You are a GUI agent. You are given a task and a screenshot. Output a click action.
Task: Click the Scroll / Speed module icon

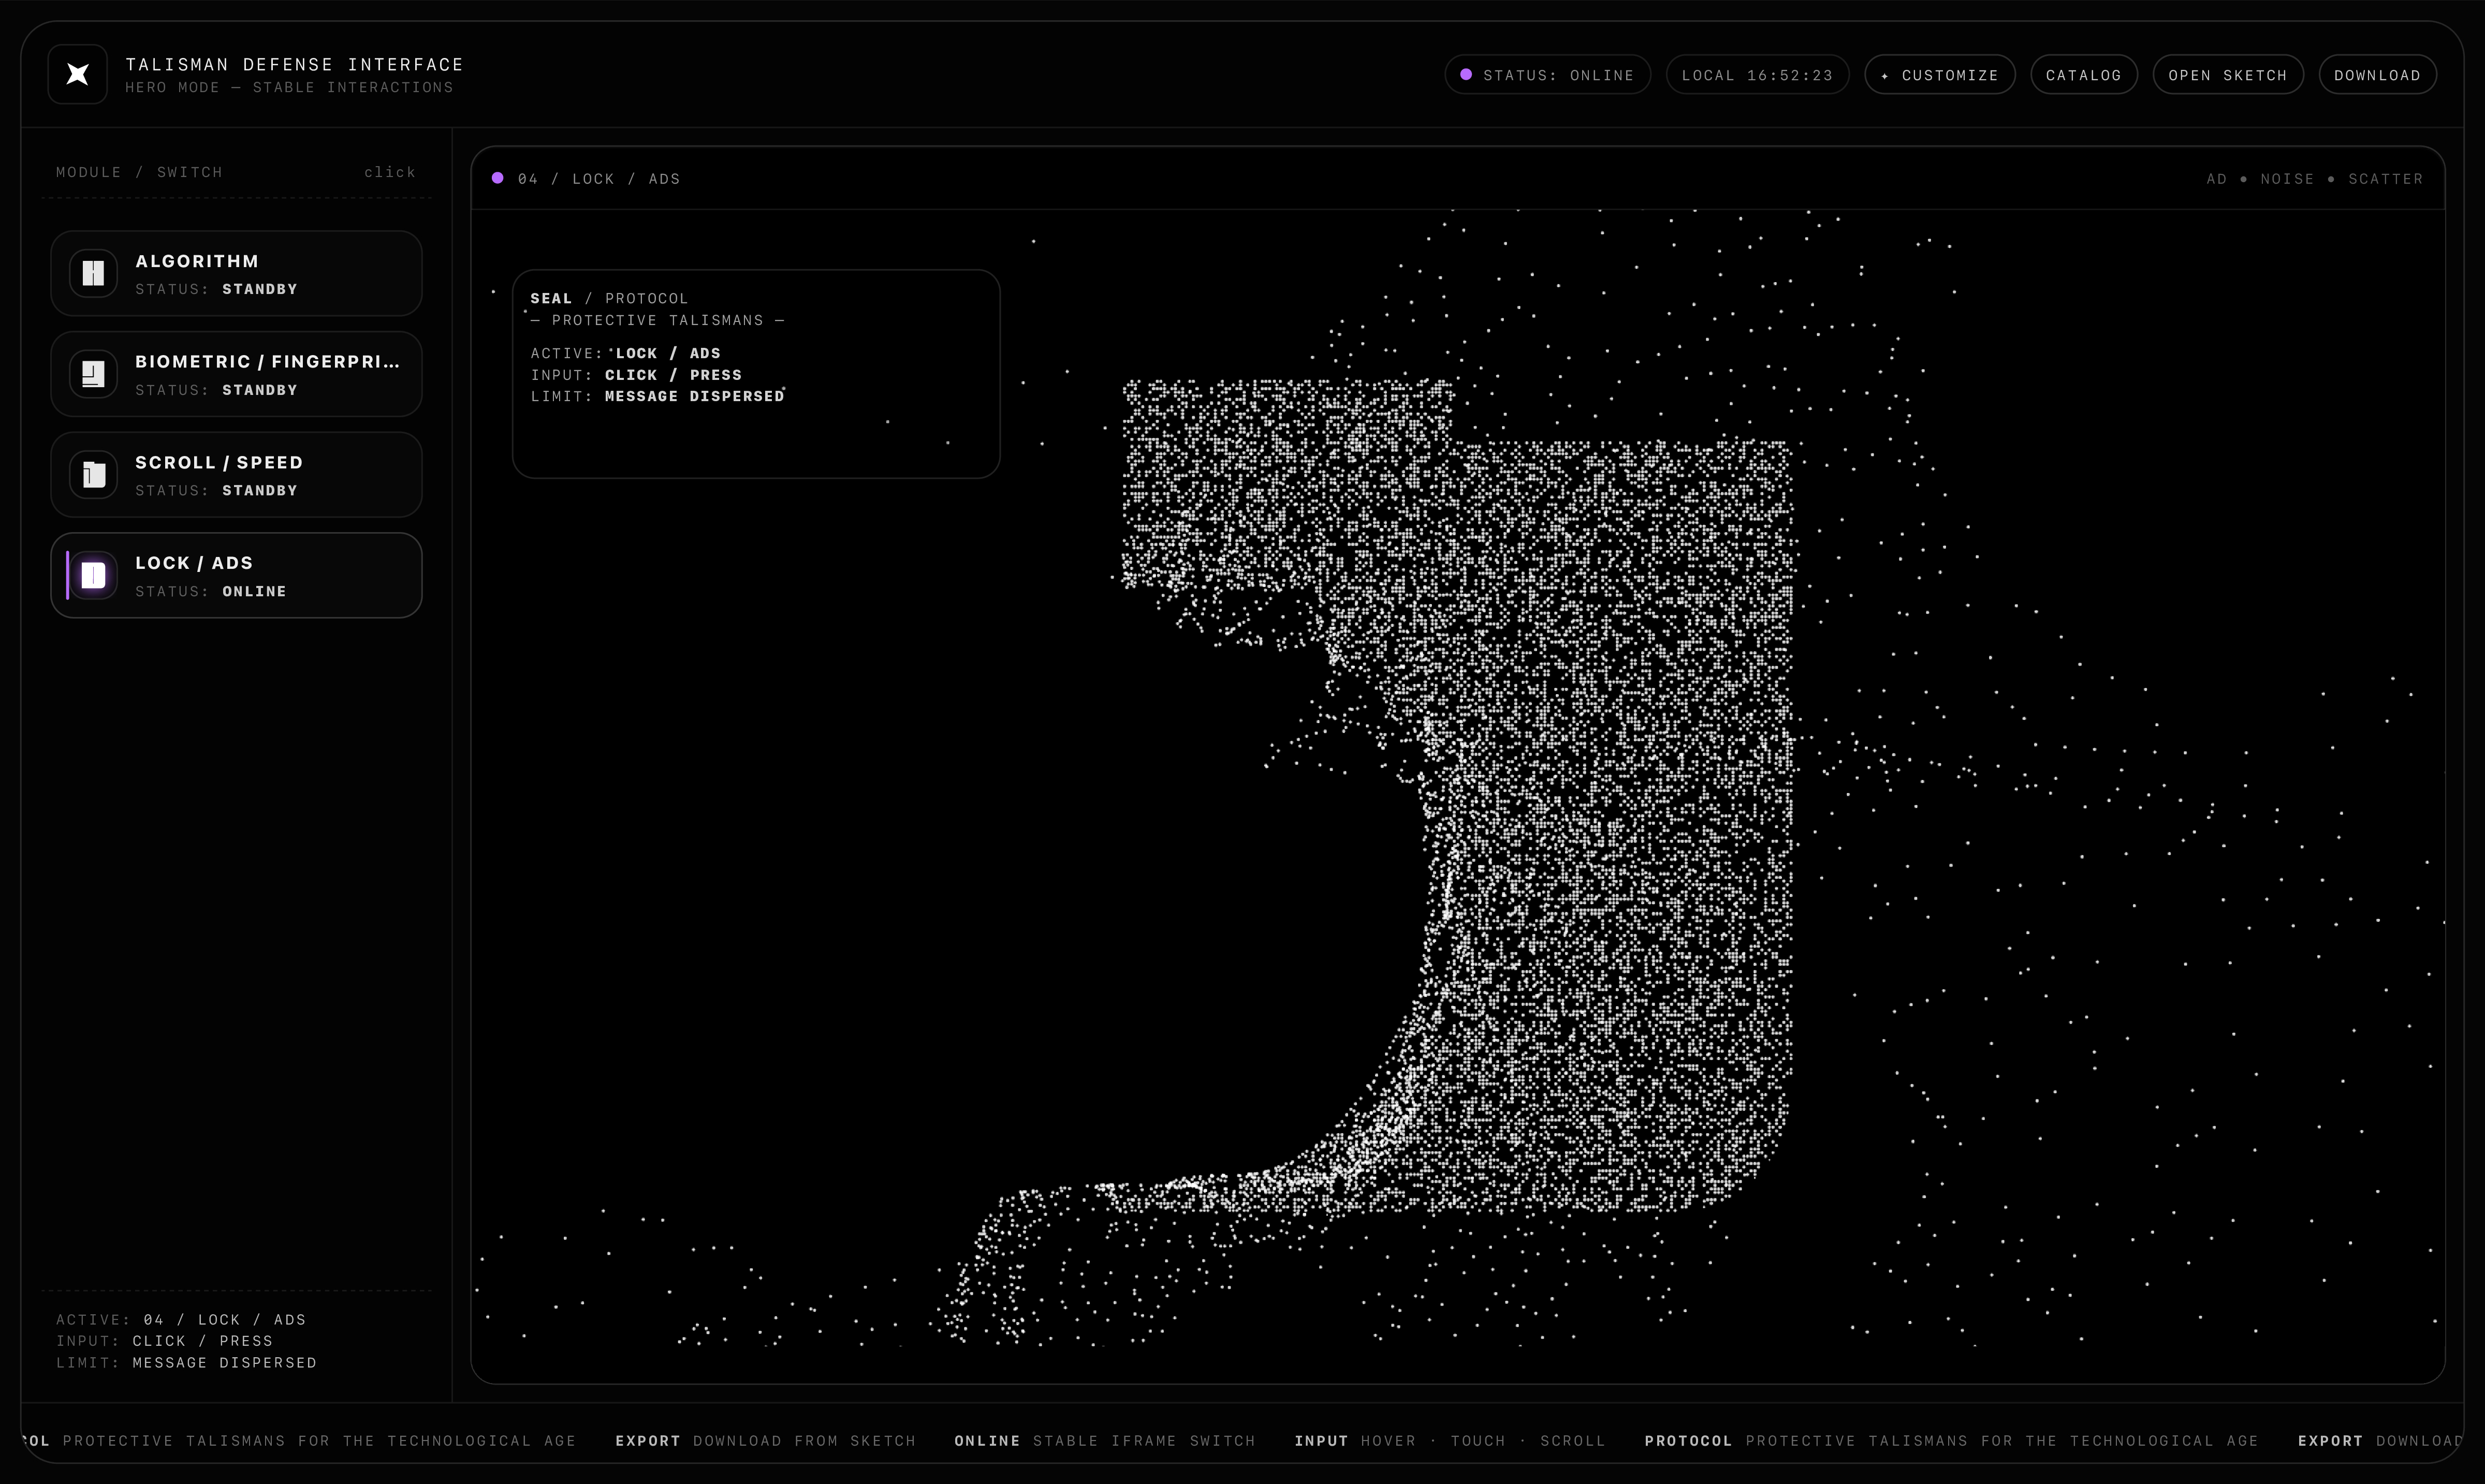(x=93, y=475)
